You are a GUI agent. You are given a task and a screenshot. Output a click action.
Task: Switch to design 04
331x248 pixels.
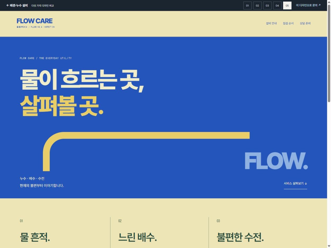click(277, 6)
